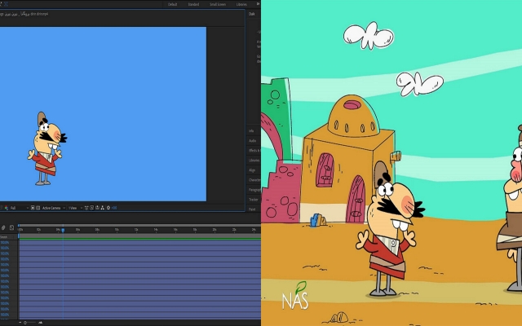Viewport: 522px width, 326px height.
Task: Click the 16s mark on time ruler
Action: (x=175, y=230)
